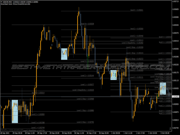180x135 pixels.
Task: Select label 'level 4 = 0.93538'
Action: click(88, 24)
